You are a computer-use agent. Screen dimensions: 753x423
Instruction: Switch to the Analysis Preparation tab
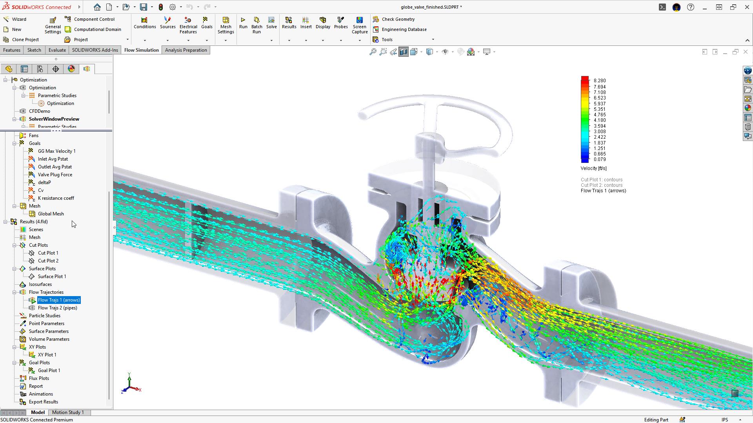coord(186,50)
